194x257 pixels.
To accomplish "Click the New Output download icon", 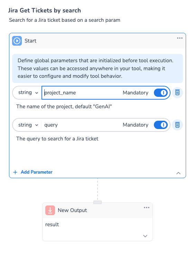I will [x=50, y=210].
